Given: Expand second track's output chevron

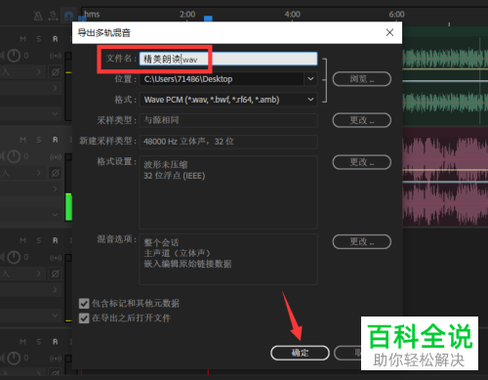Looking at the screenshot, I should (x=55, y=189).
